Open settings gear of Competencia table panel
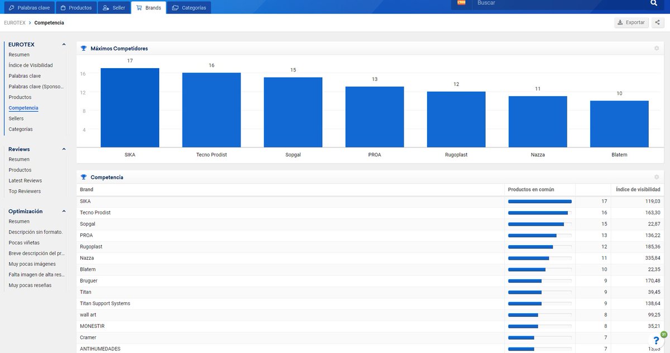 click(x=657, y=177)
